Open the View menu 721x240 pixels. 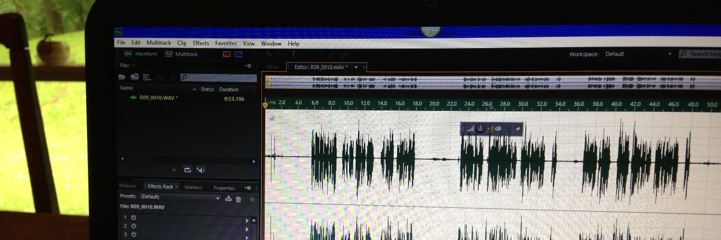coord(249,43)
